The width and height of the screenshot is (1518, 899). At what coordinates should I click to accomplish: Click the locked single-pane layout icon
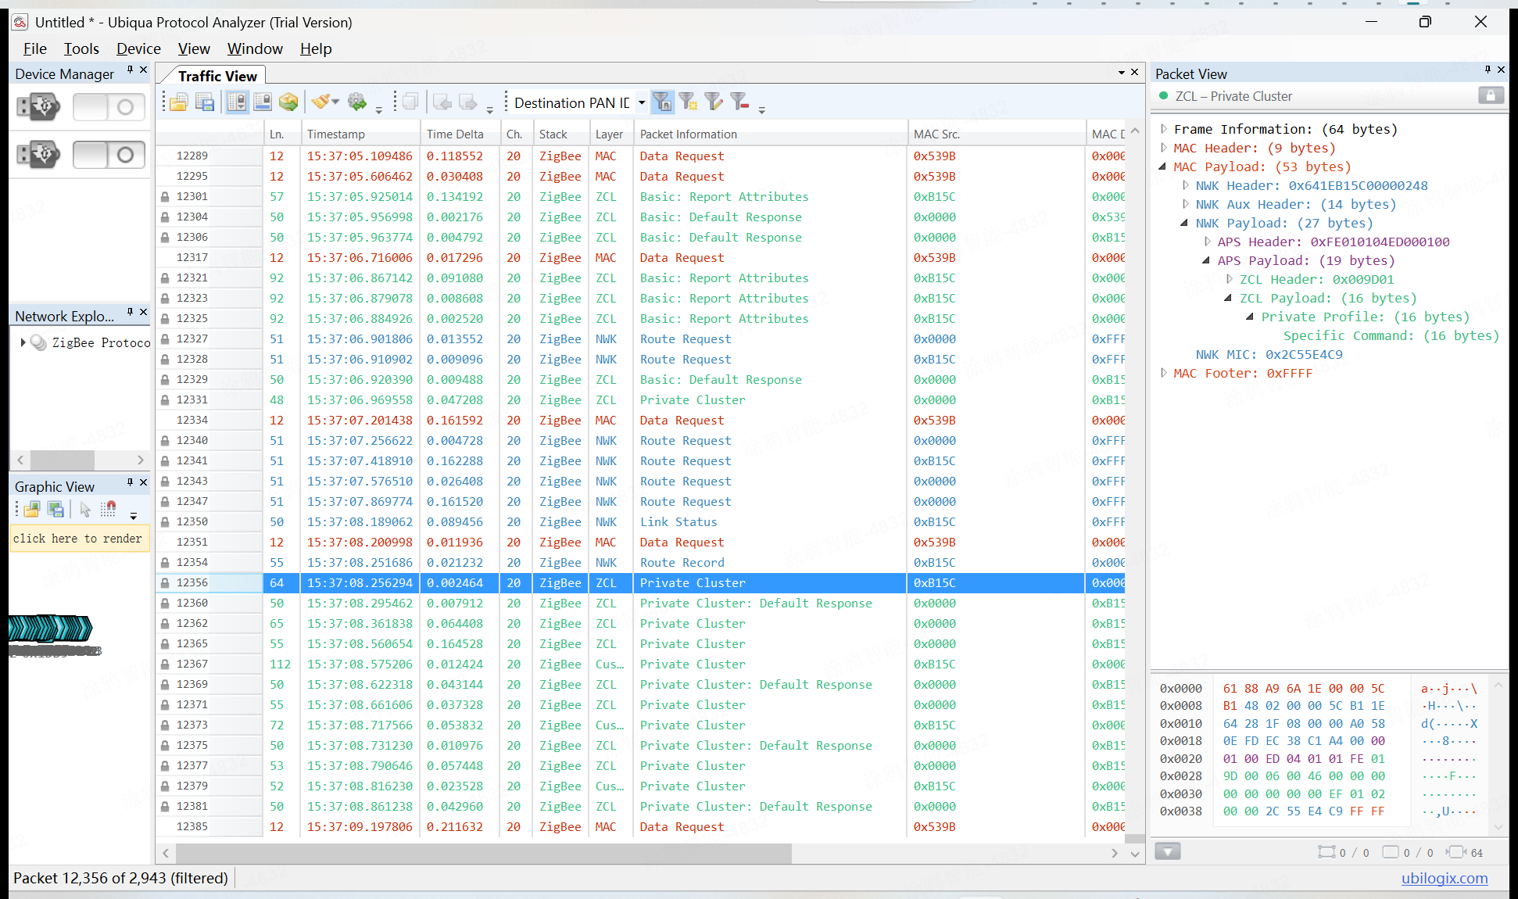click(x=263, y=102)
